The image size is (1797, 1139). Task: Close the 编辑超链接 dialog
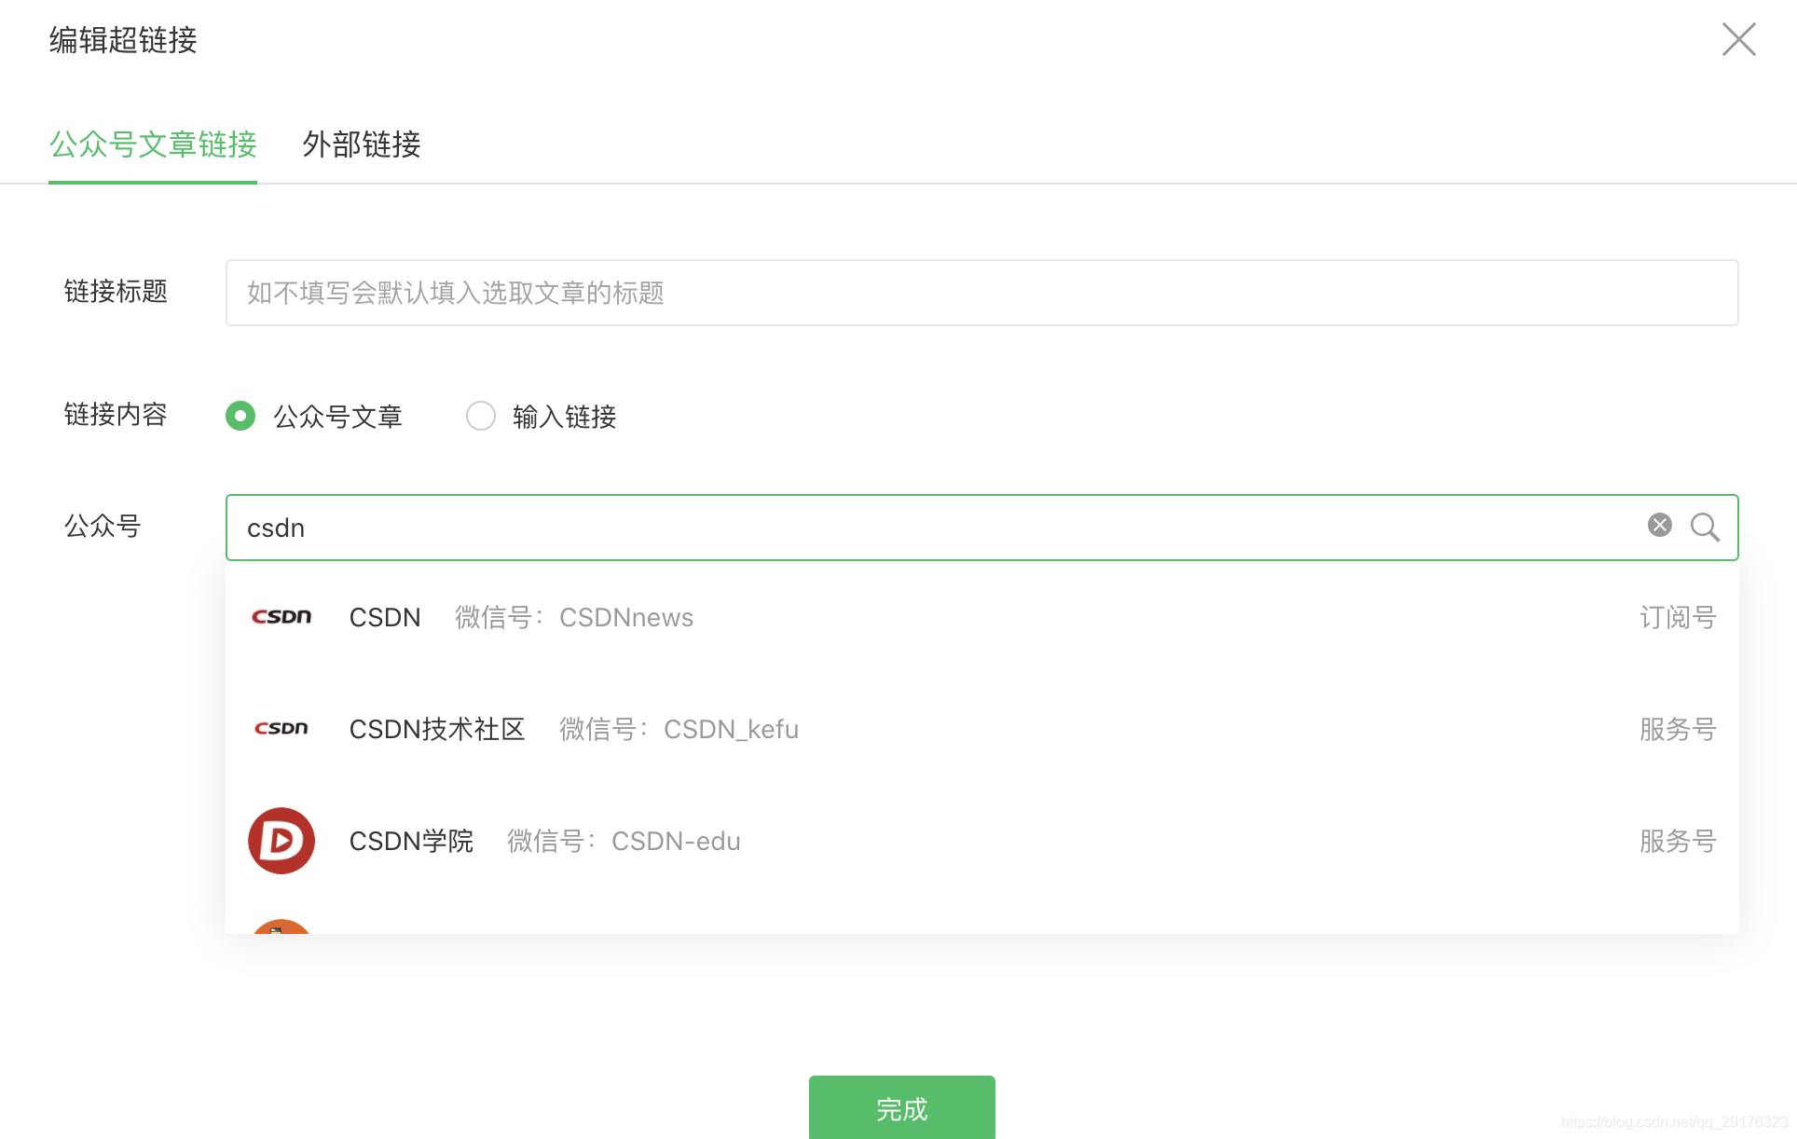(x=1738, y=39)
